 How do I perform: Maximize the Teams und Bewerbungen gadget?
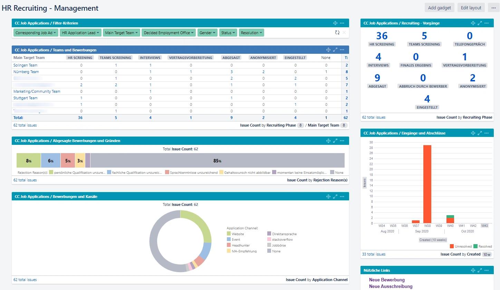point(335,50)
